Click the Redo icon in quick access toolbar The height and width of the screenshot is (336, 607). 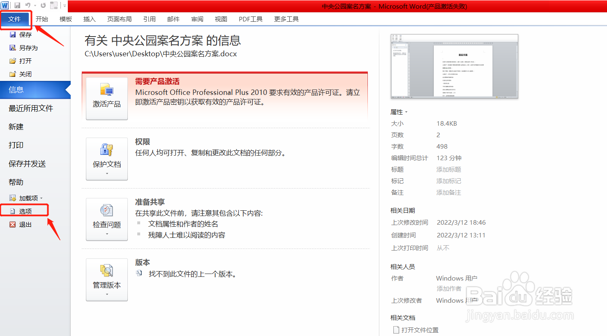tap(43, 5)
